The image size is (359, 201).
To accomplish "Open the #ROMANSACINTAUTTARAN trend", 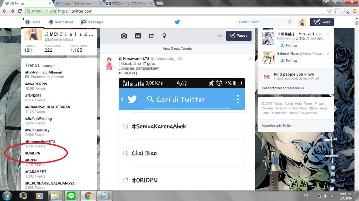I will click(48, 107).
